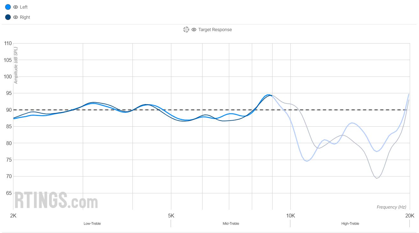Toggle the eye icon beside Right
This screenshot has height=233, width=419.
[x=16, y=17]
